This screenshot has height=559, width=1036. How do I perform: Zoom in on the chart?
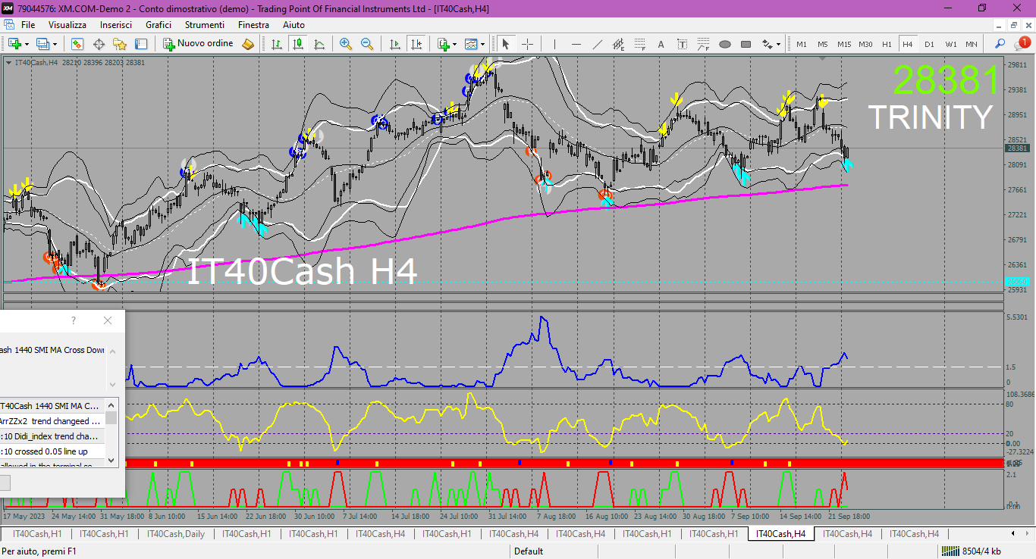(346, 44)
